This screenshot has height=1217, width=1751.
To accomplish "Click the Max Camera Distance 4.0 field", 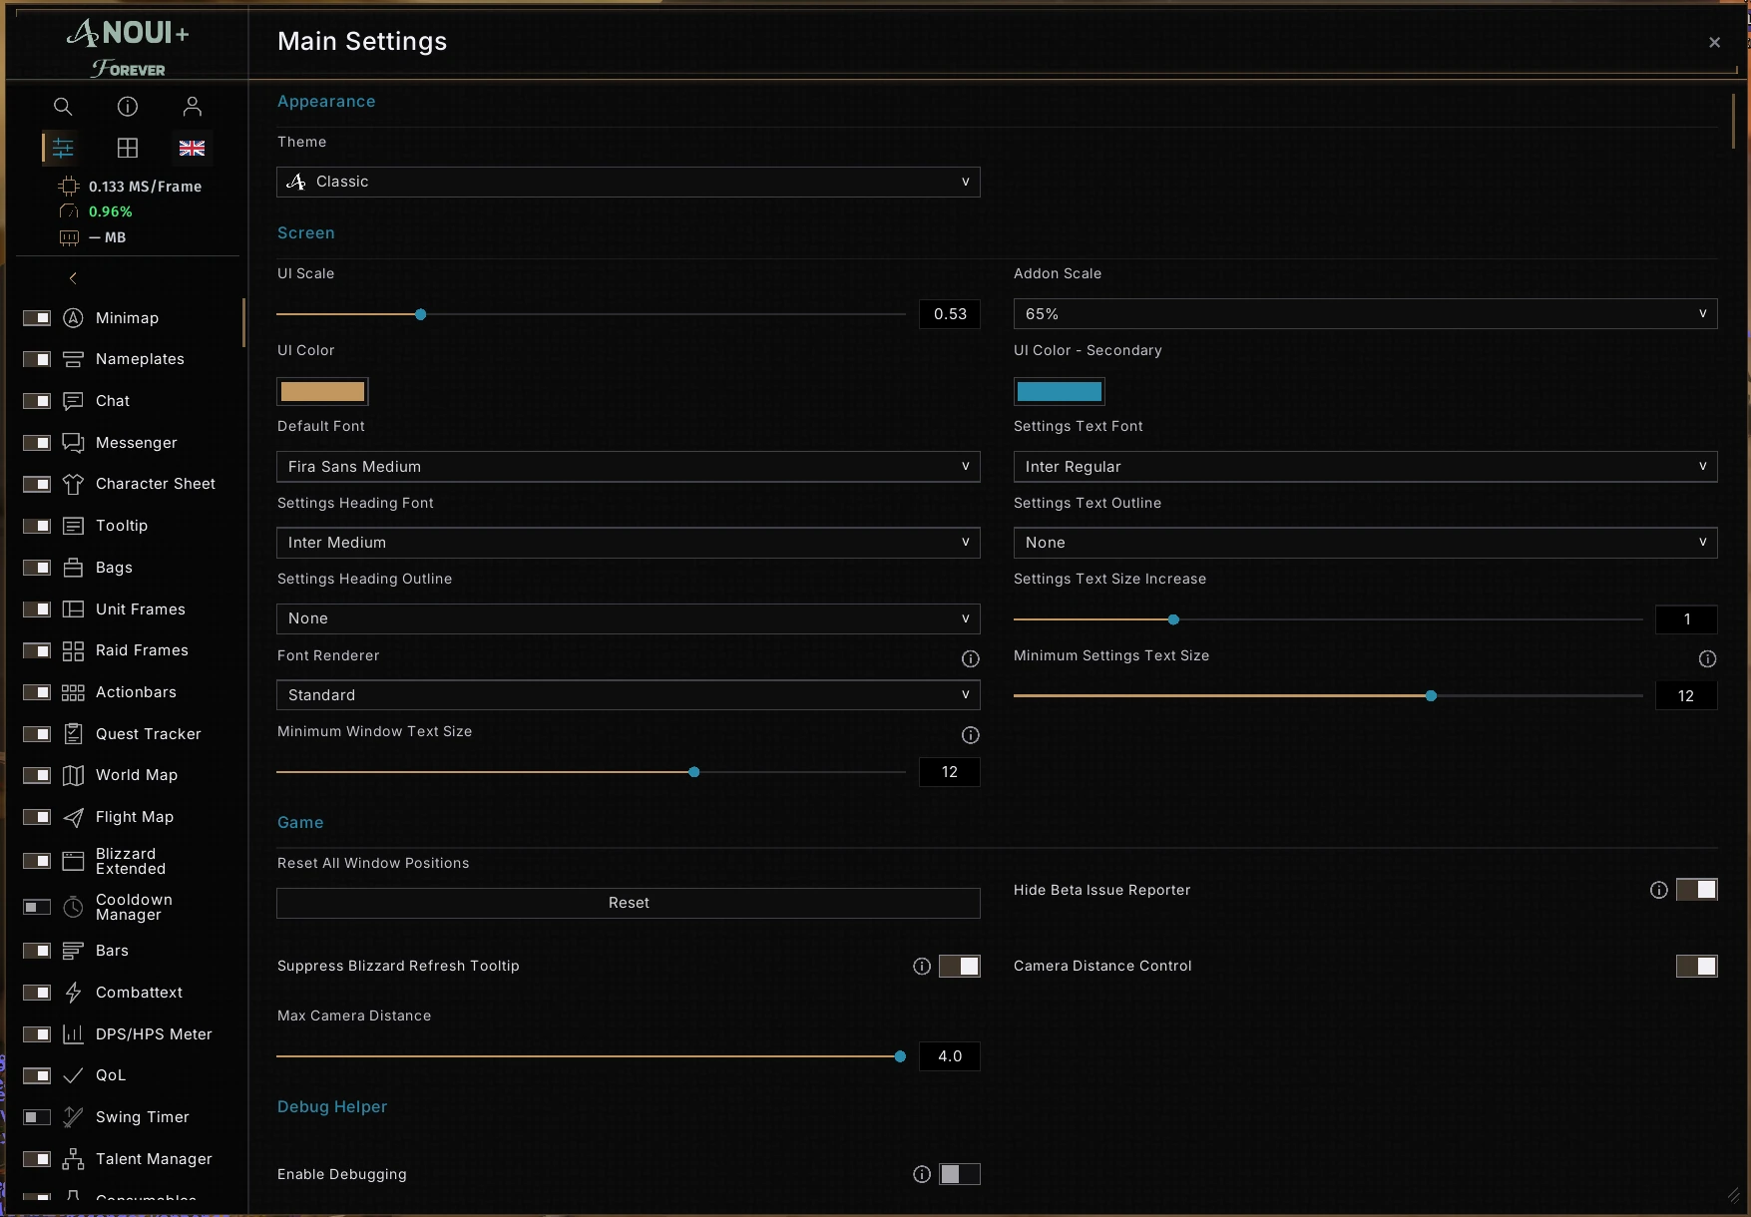I will point(950,1056).
